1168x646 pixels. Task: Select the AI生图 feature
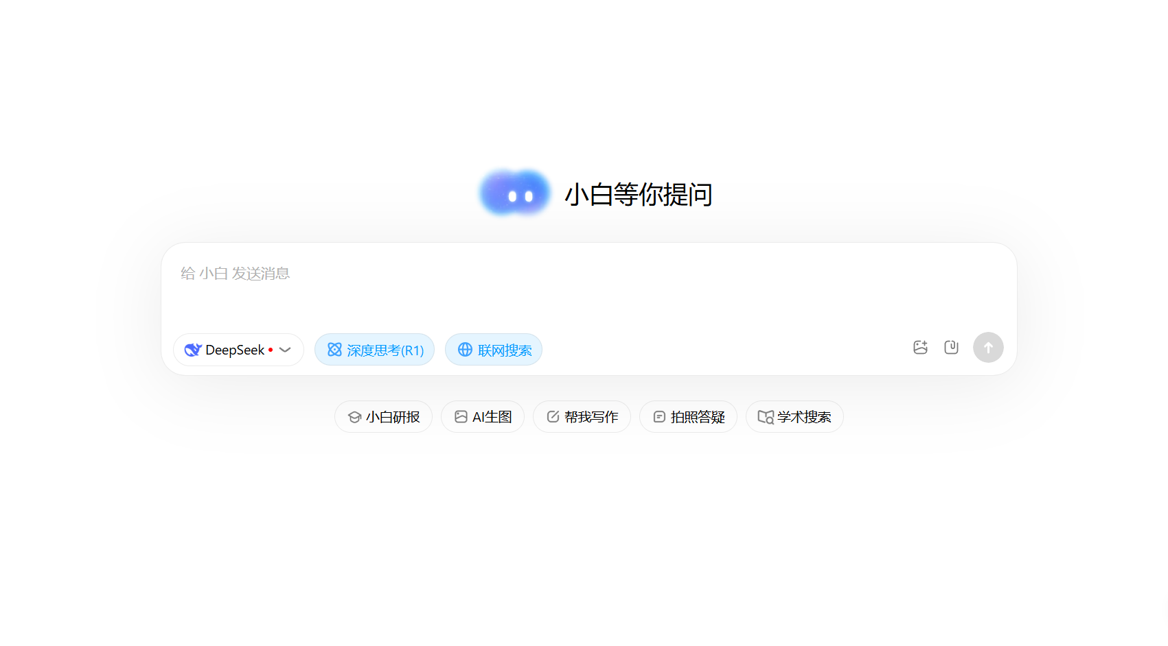(482, 416)
